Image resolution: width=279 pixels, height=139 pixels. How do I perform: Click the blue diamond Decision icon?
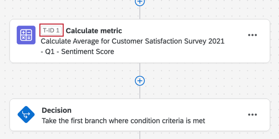26,115
